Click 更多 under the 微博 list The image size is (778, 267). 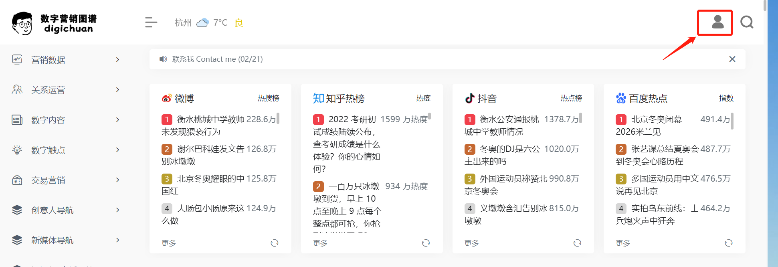tap(169, 243)
